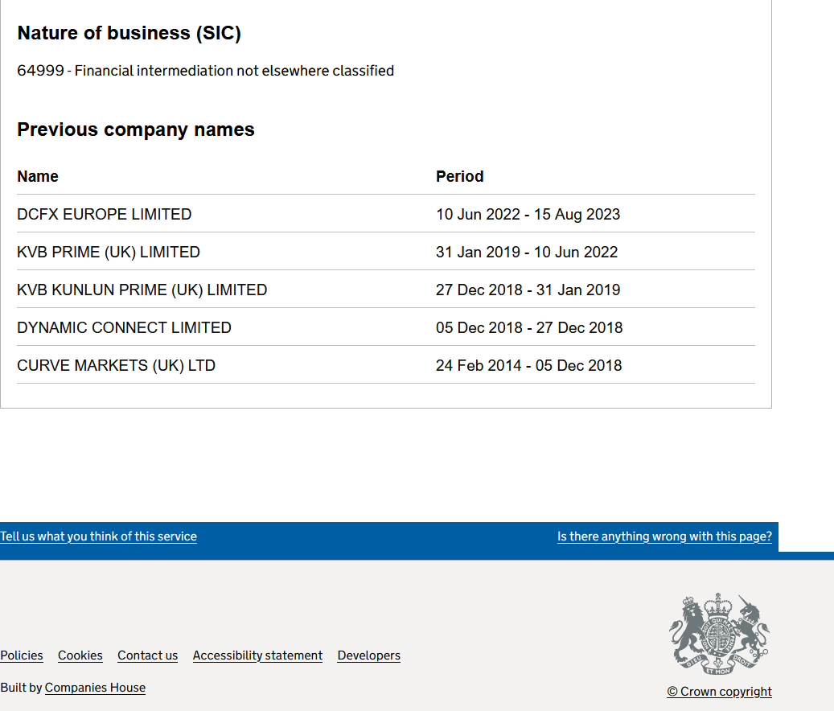
Task: Click the 'Previous company names' heading
Action: (135, 129)
